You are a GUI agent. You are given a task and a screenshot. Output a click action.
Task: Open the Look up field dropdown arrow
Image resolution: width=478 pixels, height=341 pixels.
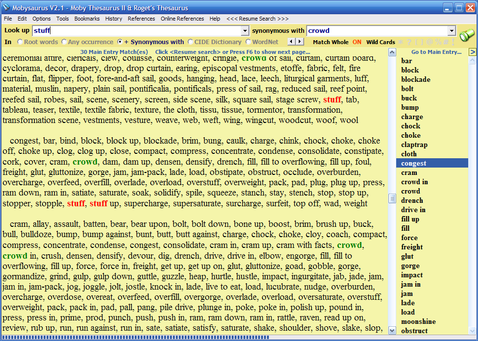(245, 31)
